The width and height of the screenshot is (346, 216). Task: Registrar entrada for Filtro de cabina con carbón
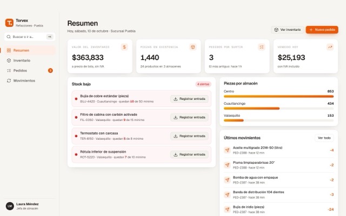click(x=189, y=117)
